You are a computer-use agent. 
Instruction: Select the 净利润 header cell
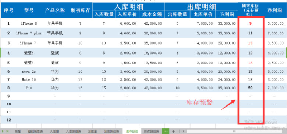(x=274, y=10)
